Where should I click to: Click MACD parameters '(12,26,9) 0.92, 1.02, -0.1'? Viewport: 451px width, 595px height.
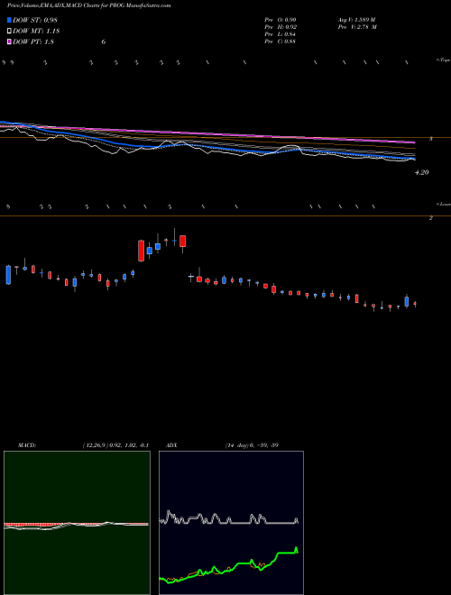[x=115, y=445]
